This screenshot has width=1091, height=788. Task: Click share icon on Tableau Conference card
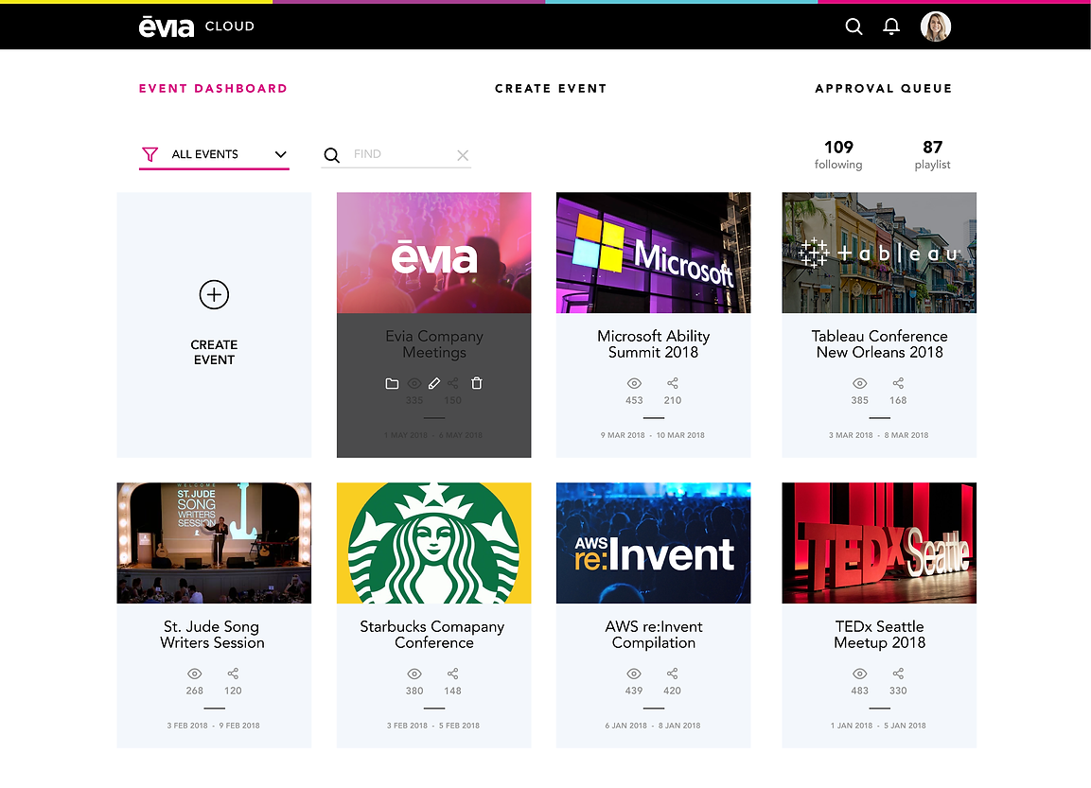point(898,383)
